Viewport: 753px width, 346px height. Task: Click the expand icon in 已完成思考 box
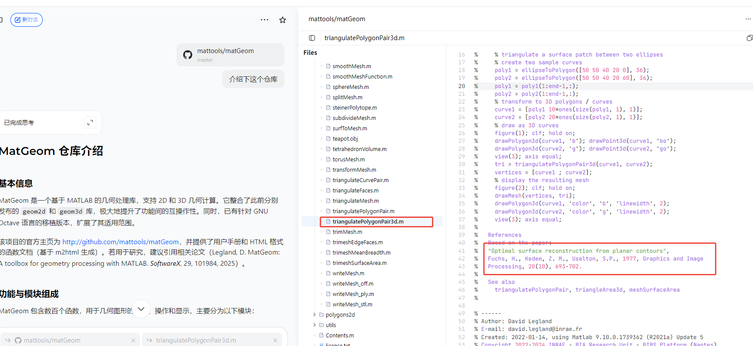(x=90, y=123)
